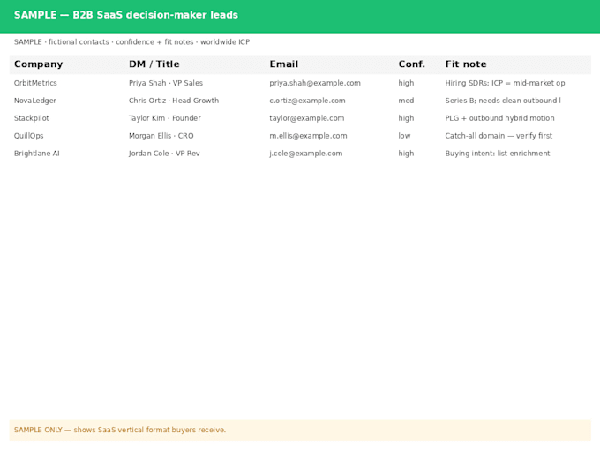This screenshot has width=600, height=450.
Task: Click fit note 'PLG + outbound hybrid motion'
Action: [499, 118]
